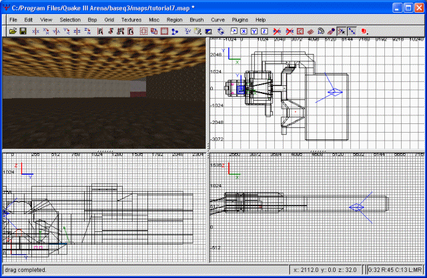This screenshot has height=278, width=427.
Task: Click inside the 3D camera preview
Action: [x=104, y=93]
